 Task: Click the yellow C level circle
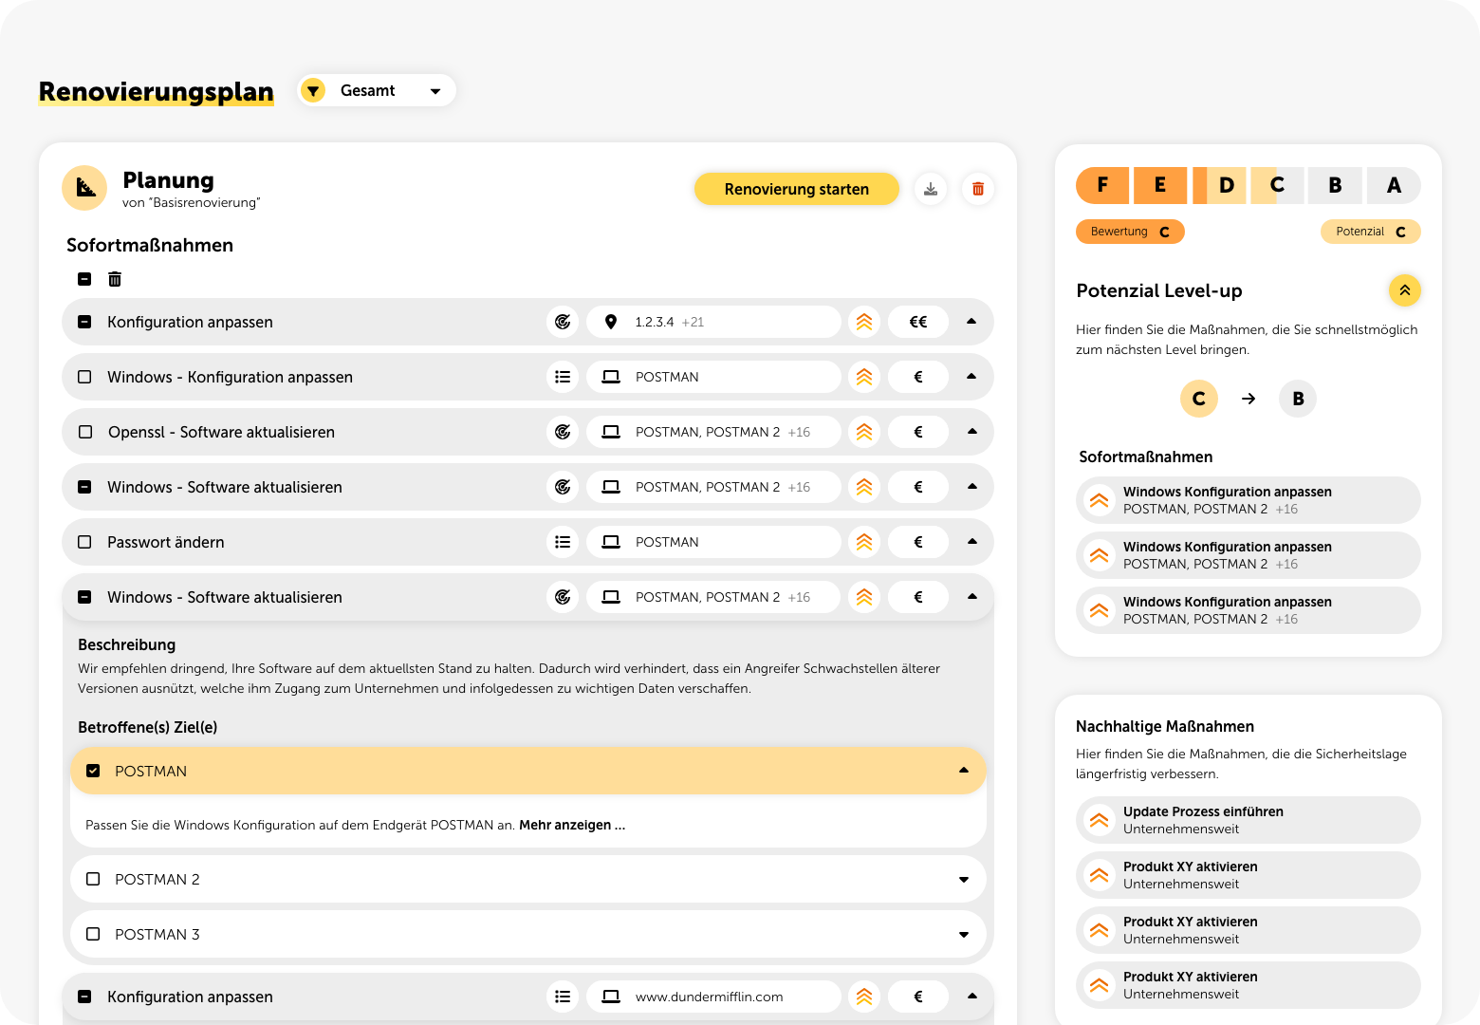pos(1199,399)
